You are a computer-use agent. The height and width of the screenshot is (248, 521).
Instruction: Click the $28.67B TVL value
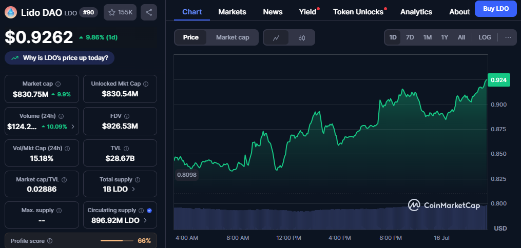coord(120,158)
